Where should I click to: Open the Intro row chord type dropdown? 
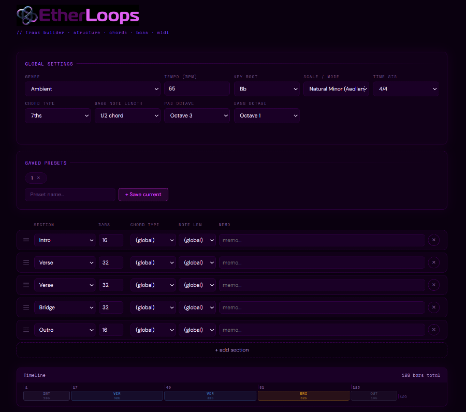click(153, 240)
